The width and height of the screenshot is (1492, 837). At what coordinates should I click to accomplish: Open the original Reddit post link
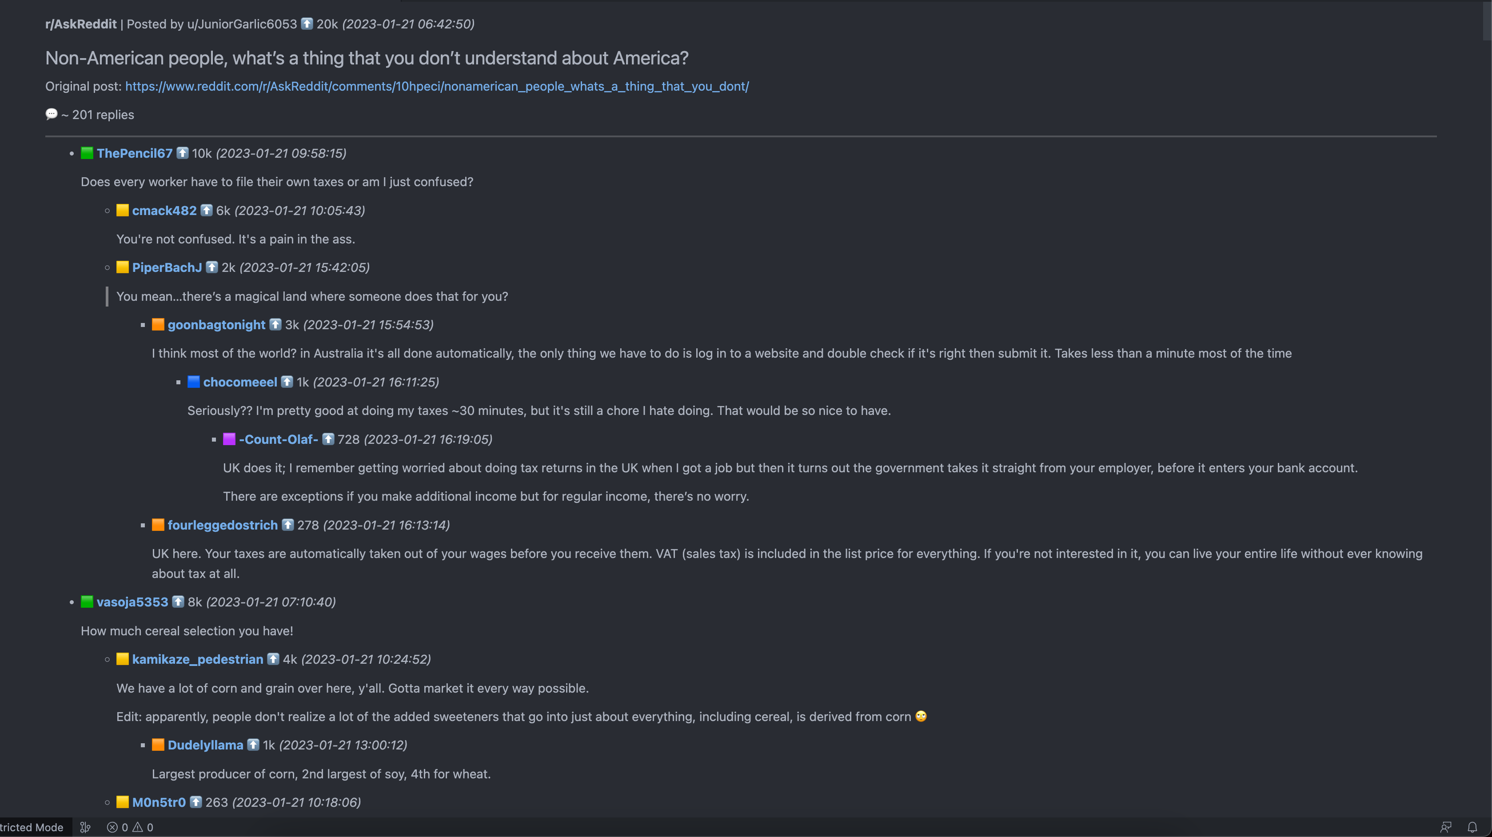[x=437, y=86]
